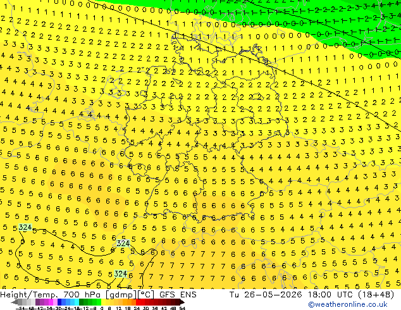This screenshot has height=310, width=401.
Task: Click the gray arrow tip of the legend
Action: tap(14, 302)
